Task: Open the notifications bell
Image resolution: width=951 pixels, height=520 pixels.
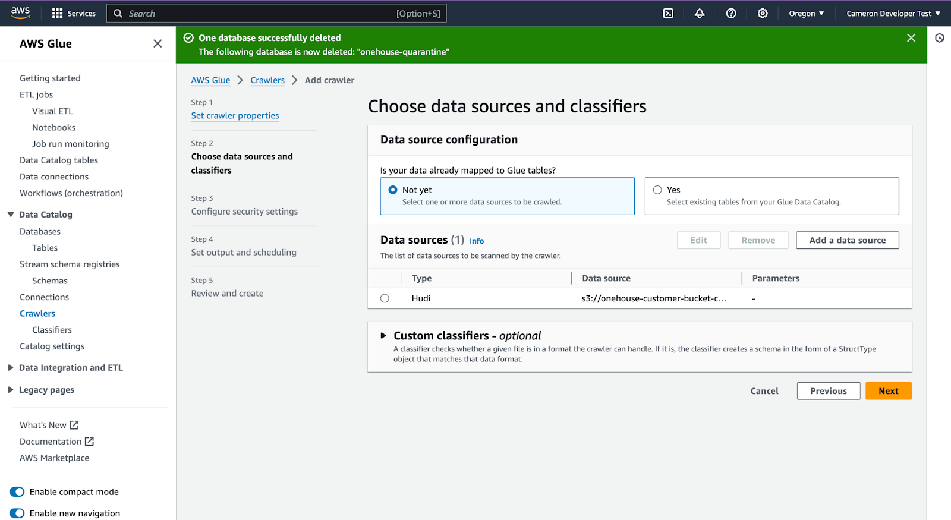Action: click(x=700, y=13)
